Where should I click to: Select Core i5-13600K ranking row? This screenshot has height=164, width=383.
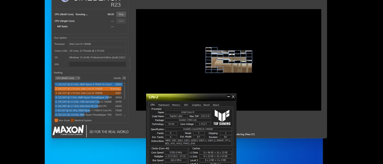point(88,102)
